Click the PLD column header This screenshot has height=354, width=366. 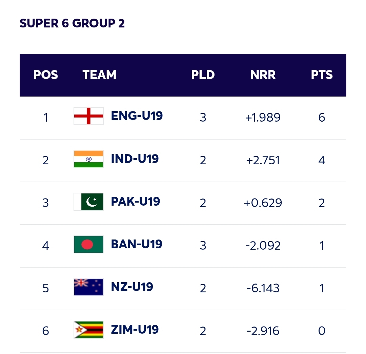(x=203, y=75)
